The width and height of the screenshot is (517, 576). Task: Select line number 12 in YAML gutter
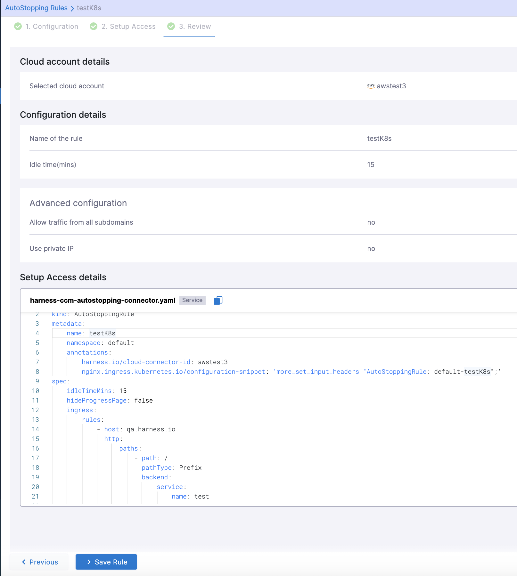(x=35, y=410)
